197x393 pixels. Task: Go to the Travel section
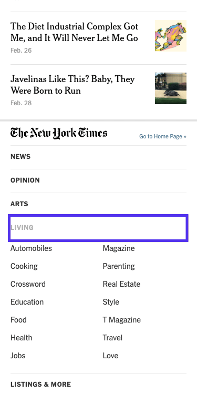(x=112, y=338)
